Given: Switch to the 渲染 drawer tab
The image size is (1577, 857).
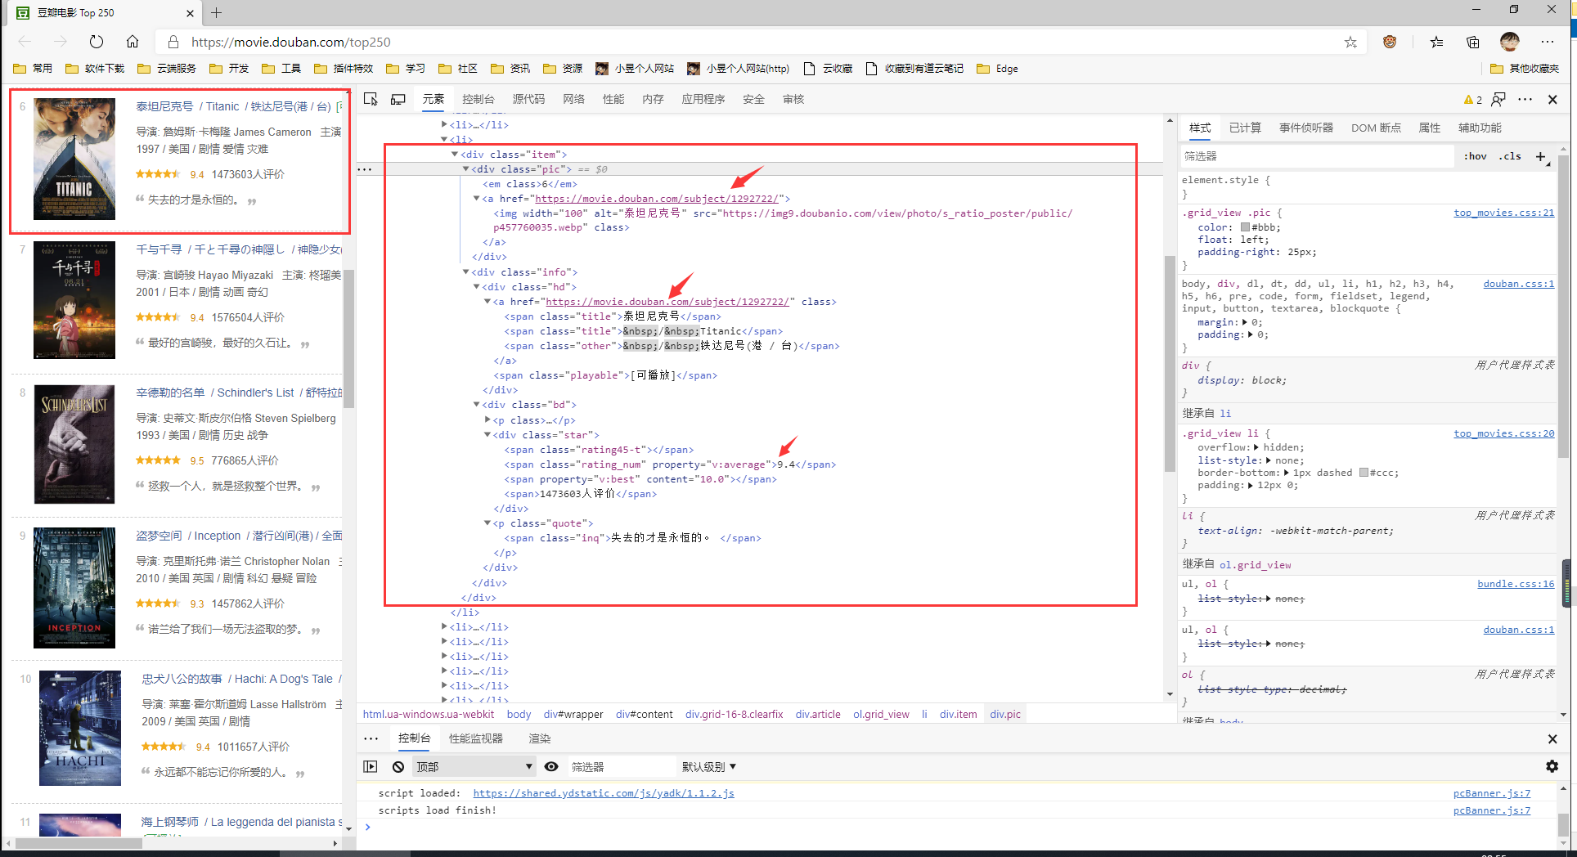Looking at the screenshot, I should 539,738.
